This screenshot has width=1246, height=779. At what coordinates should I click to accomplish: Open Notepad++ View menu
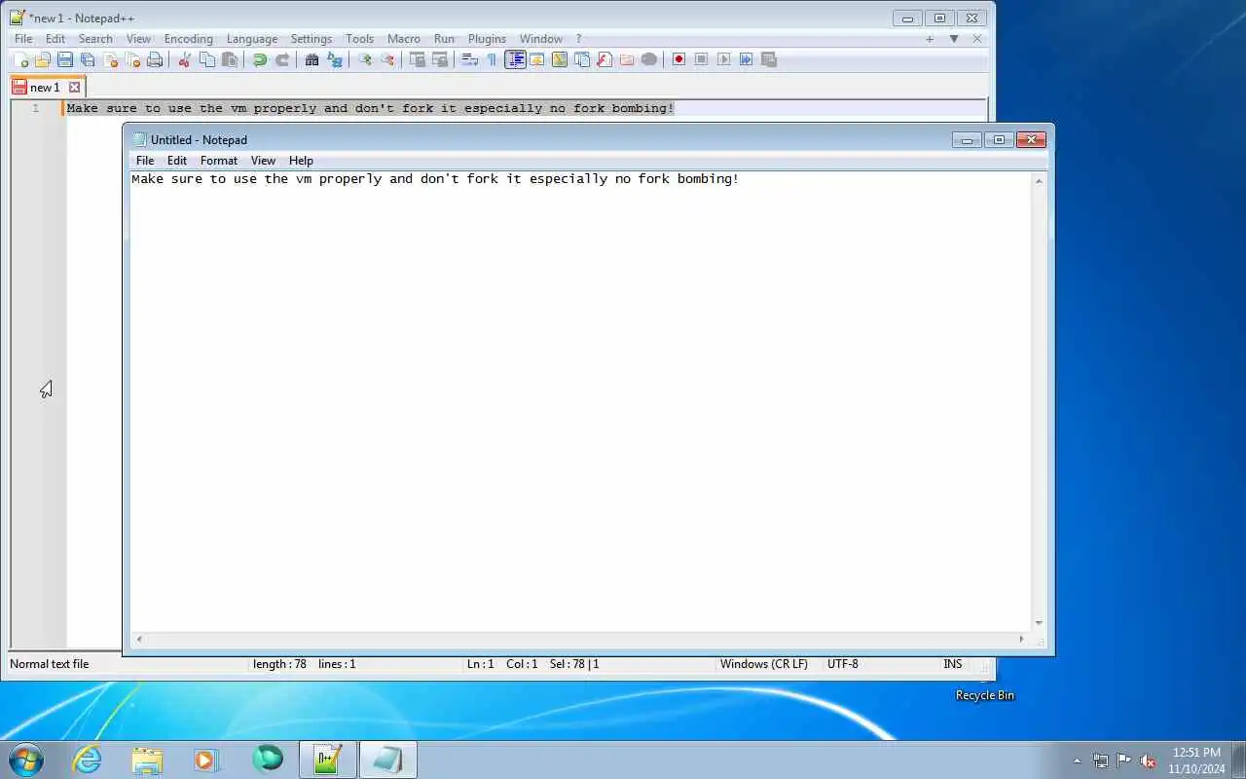click(138, 39)
